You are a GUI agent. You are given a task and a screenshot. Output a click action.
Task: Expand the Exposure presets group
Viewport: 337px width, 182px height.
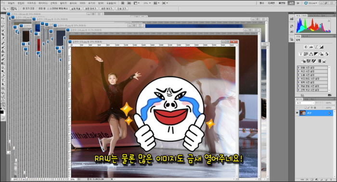(x=298, y=75)
